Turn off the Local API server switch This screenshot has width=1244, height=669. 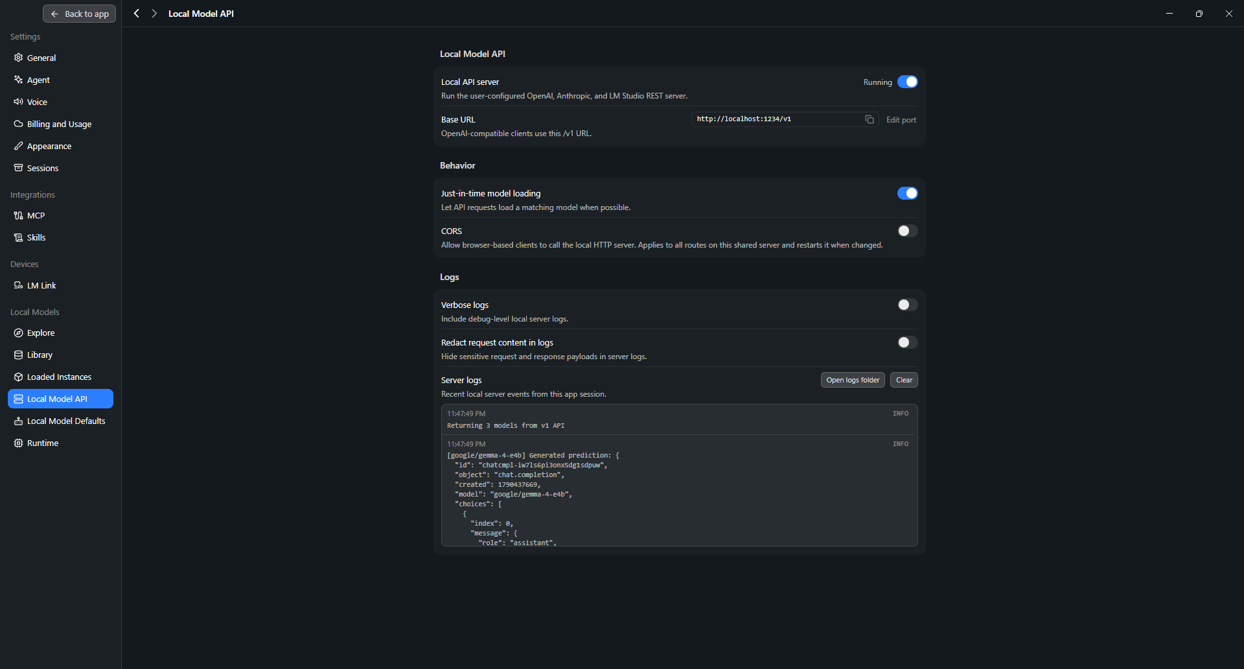point(907,82)
